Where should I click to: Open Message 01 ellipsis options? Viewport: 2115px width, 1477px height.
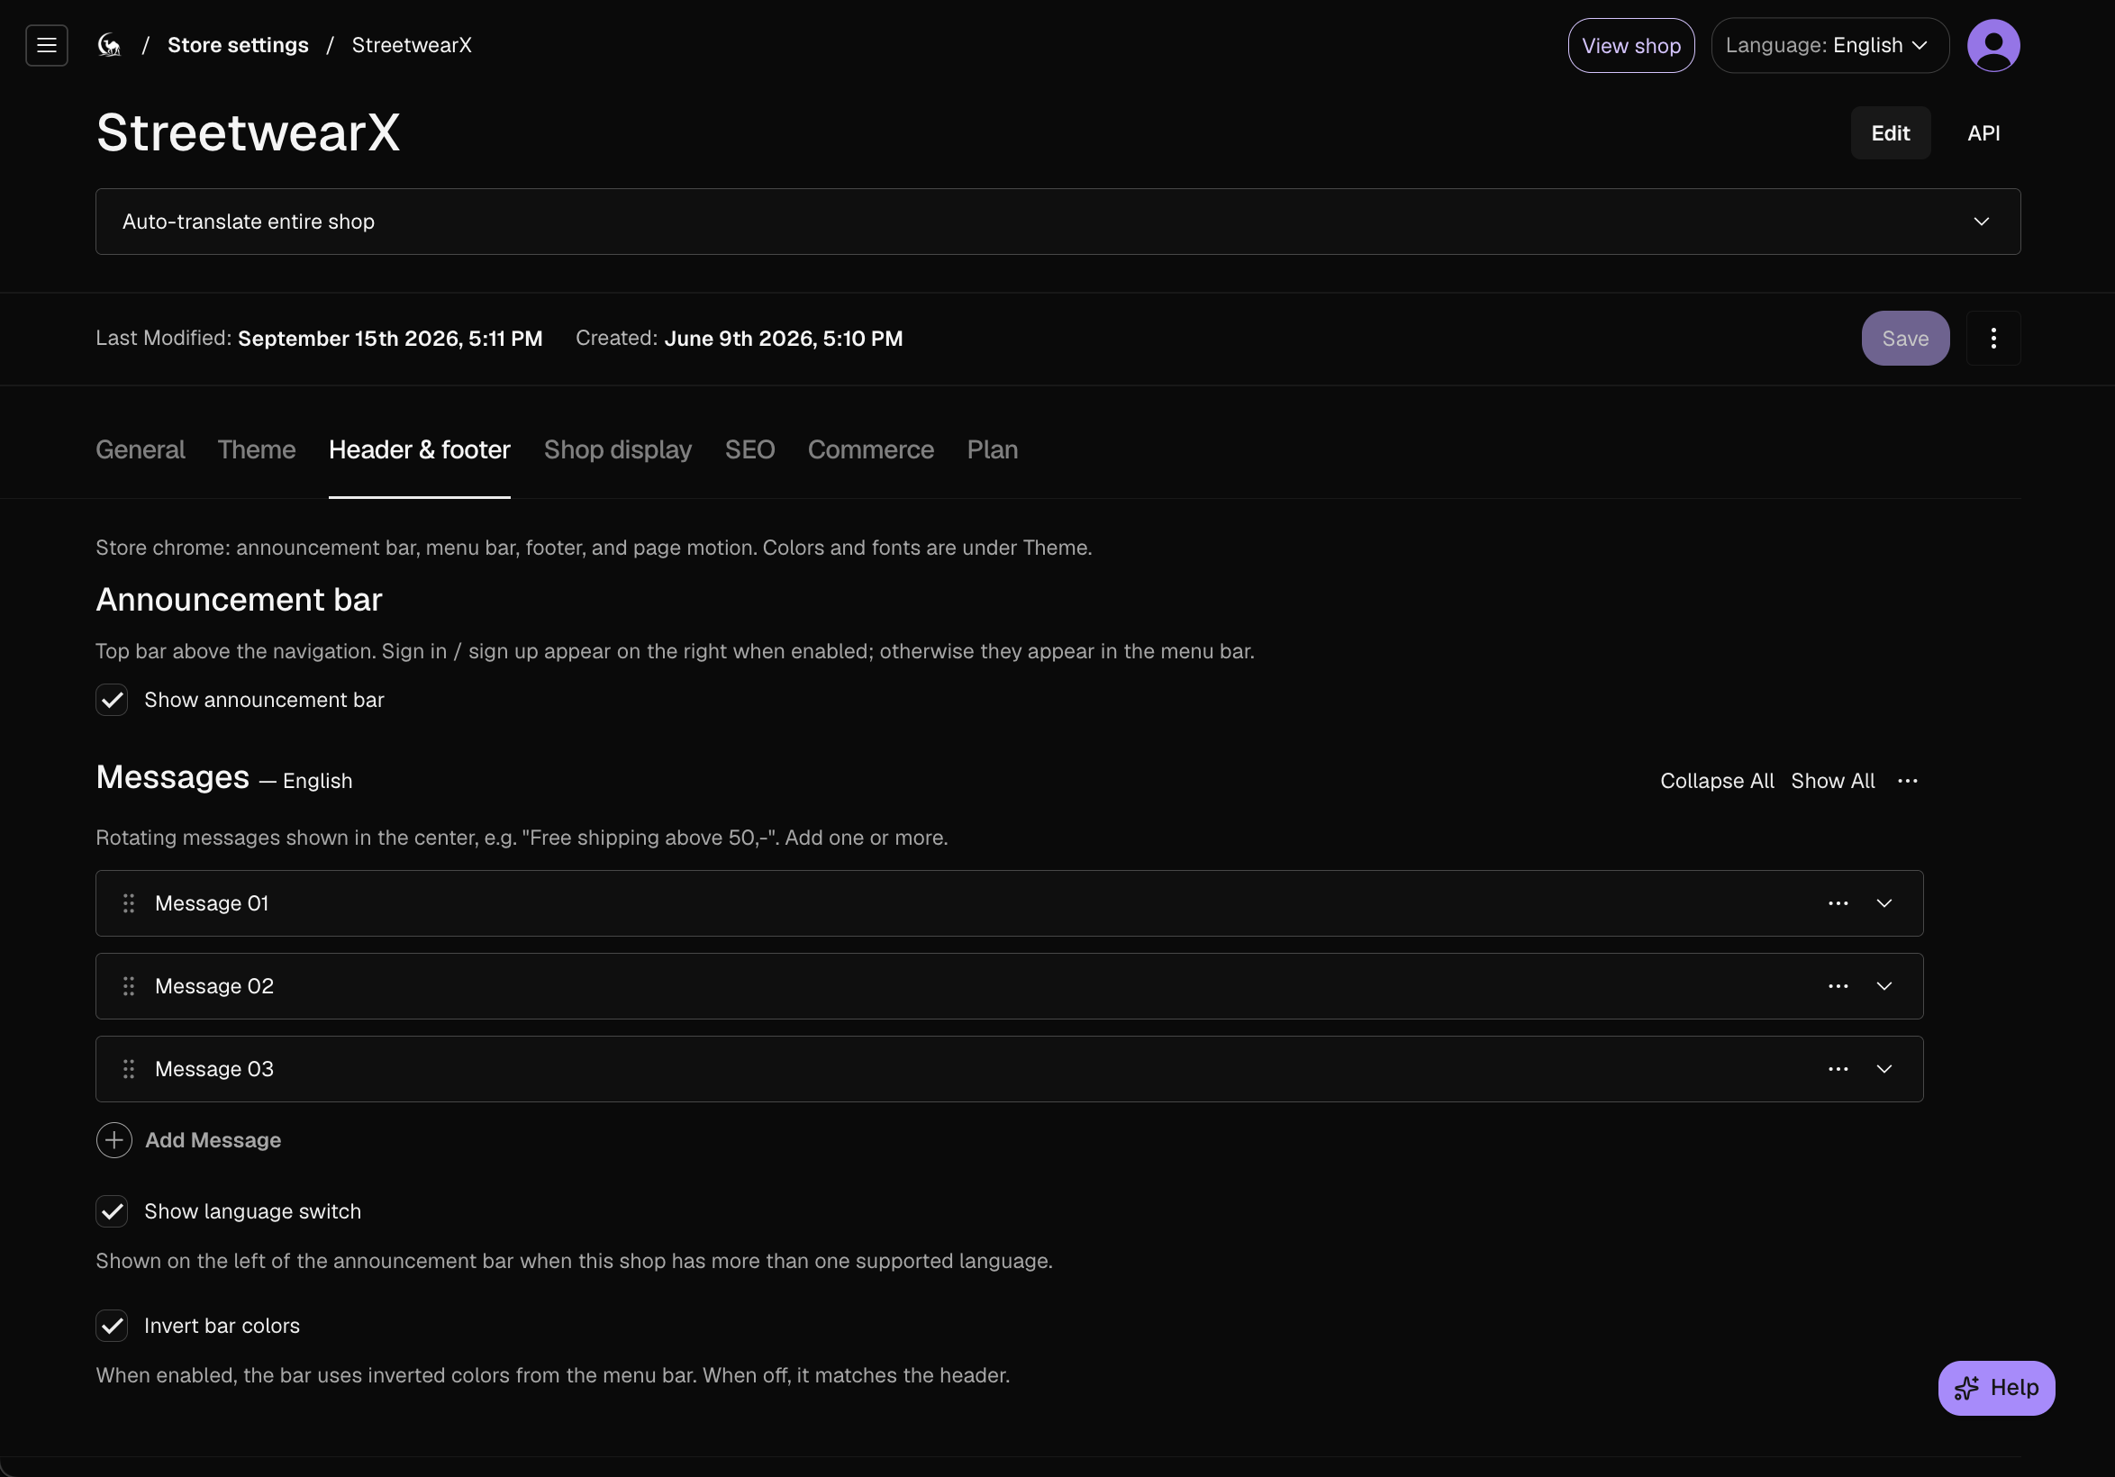pos(1838,903)
